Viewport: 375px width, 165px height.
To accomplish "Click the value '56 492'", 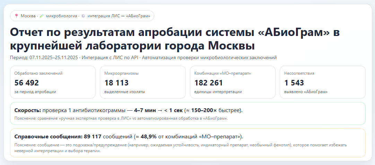I will click(x=27, y=83).
